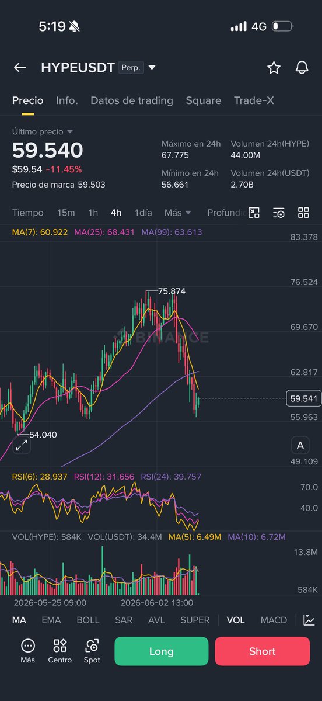Open price alert bell icon

click(x=302, y=68)
